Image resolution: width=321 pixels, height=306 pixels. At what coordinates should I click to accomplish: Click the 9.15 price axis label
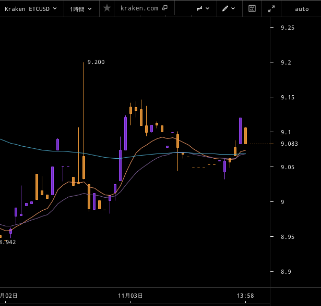[x=288, y=98]
